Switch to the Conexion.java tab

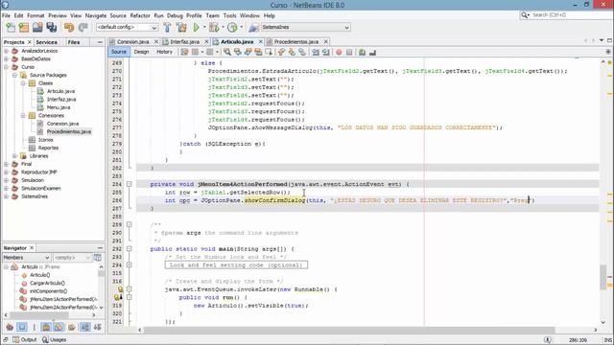(132, 41)
